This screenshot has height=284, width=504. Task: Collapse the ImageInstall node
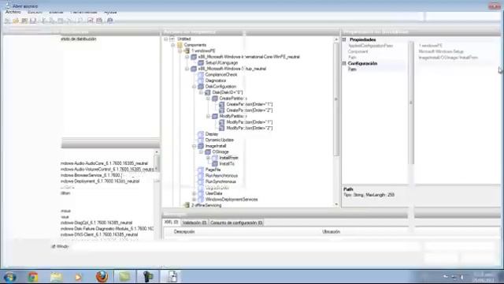click(195, 146)
